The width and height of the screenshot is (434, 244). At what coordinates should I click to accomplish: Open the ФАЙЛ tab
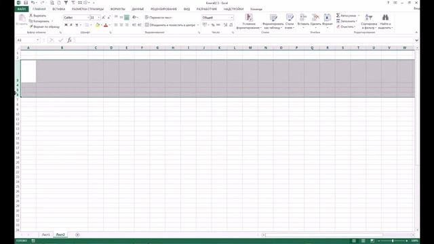[x=22, y=9]
